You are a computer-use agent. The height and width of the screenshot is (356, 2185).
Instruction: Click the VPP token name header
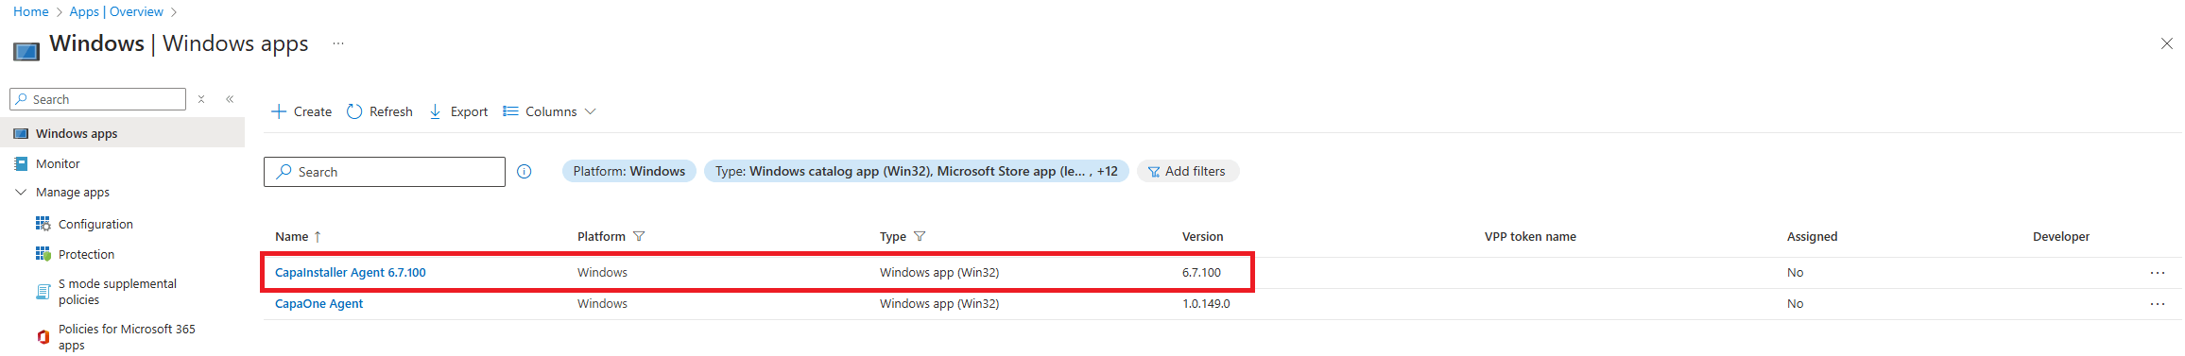pyautogui.click(x=1530, y=236)
